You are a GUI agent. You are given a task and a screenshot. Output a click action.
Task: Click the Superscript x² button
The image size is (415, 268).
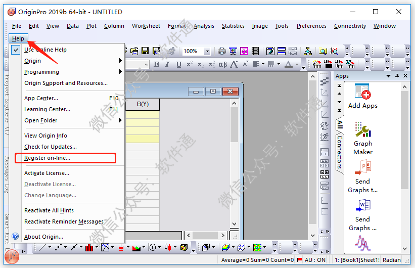tap(190, 64)
